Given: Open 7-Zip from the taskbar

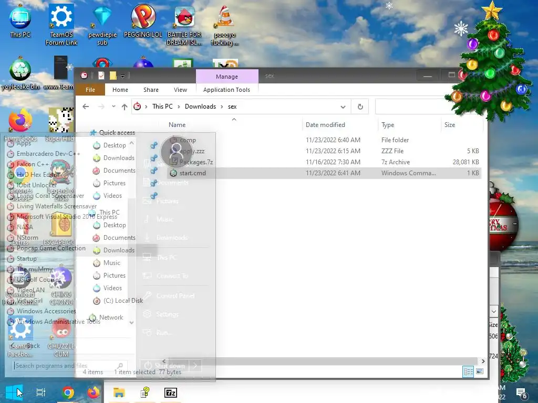Looking at the screenshot, I should (171, 393).
